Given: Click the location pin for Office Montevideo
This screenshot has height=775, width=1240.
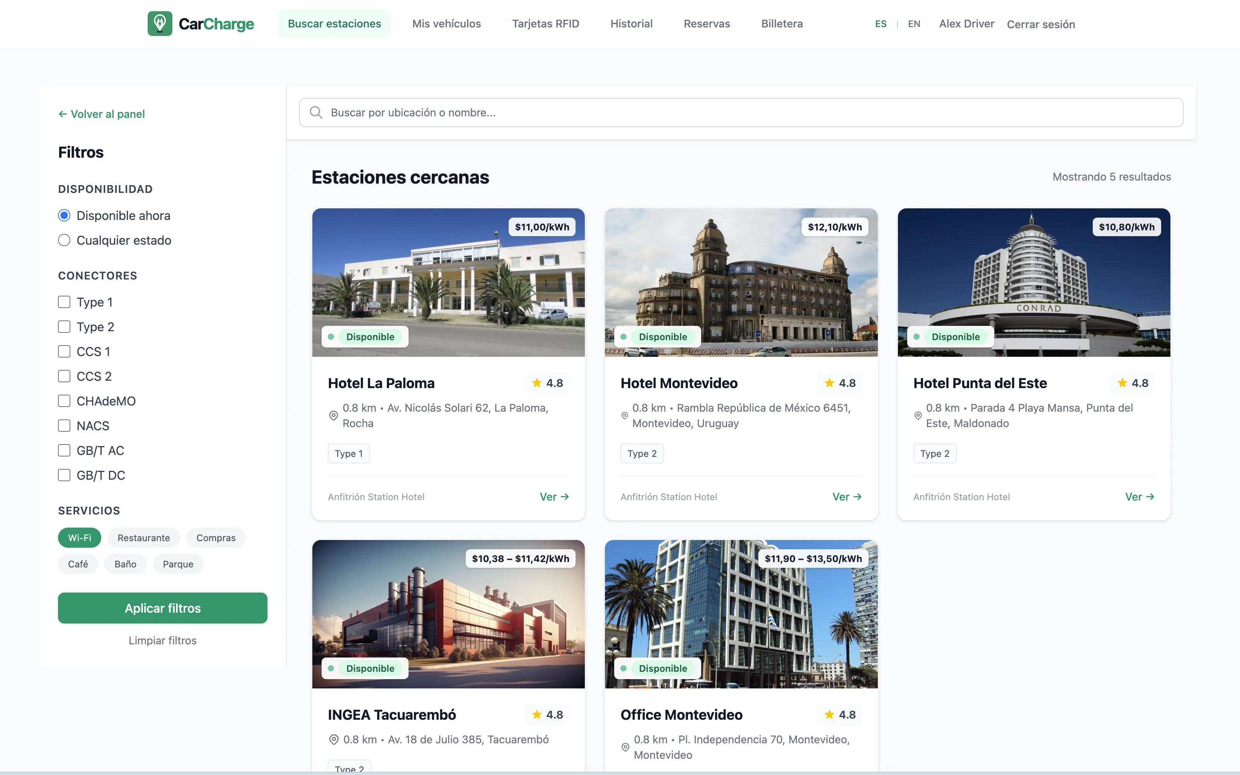Looking at the screenshot, I should [x=625, y=747].
